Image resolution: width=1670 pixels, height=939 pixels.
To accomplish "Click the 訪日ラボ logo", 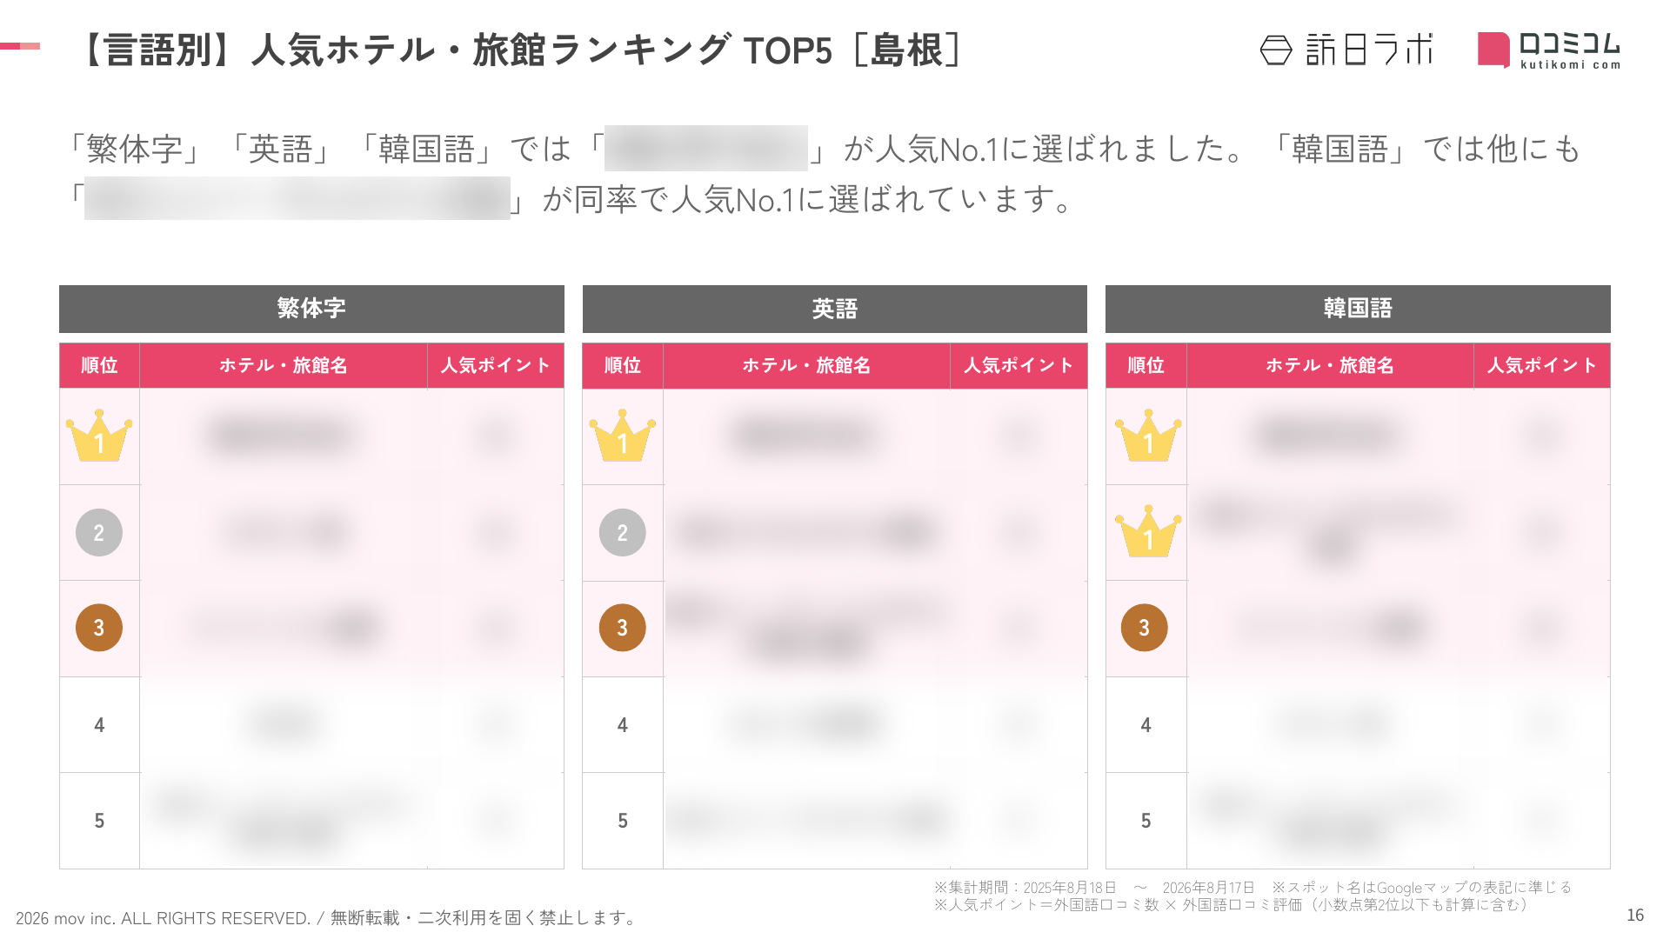I will point(1346,50).
